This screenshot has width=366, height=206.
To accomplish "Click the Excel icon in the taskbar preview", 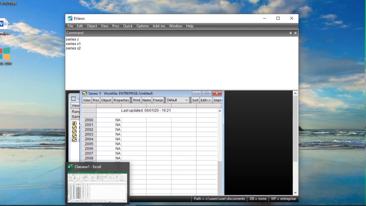I will coord(70,167).
